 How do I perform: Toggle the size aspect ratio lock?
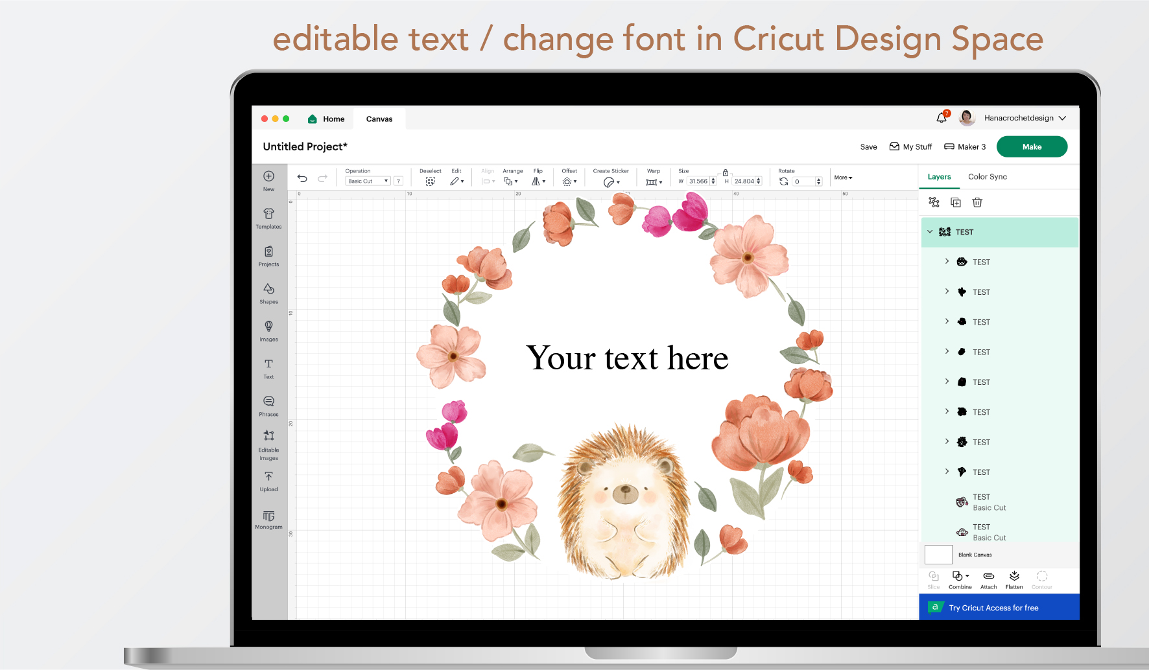pos(726,172)
